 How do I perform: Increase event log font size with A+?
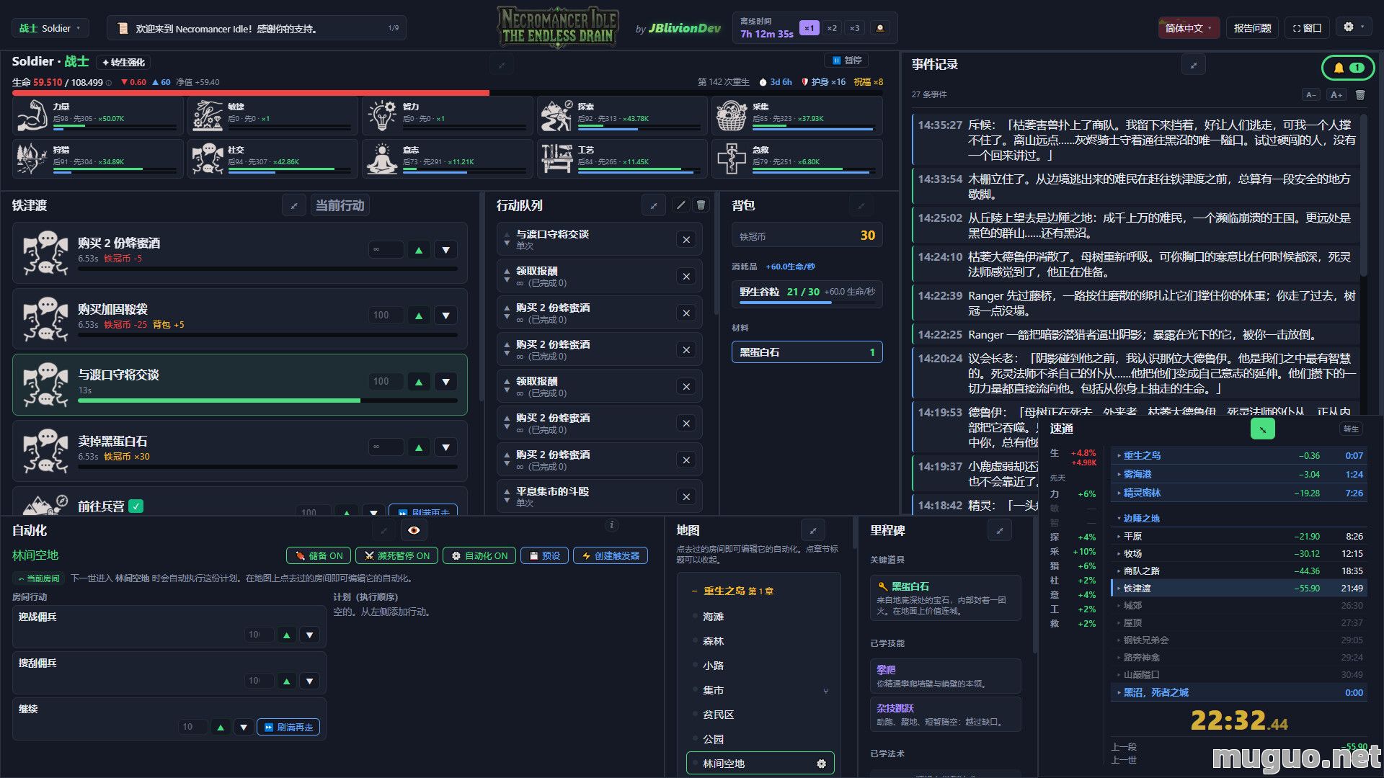1336,94
